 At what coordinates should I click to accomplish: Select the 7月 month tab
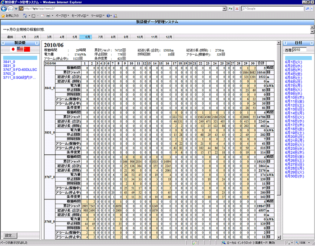pos(100,37)
